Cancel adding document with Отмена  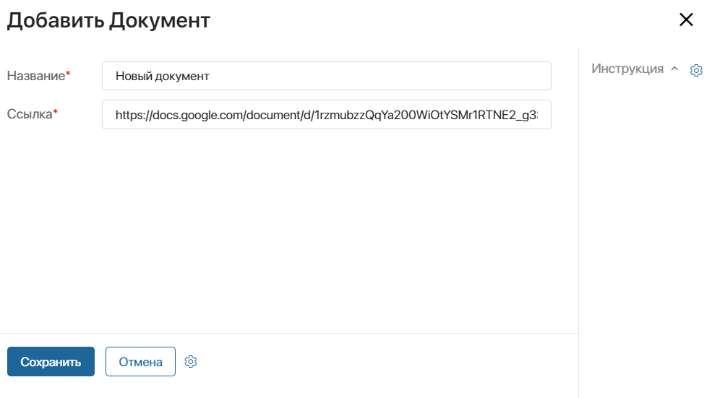click(x=140, y=362)
